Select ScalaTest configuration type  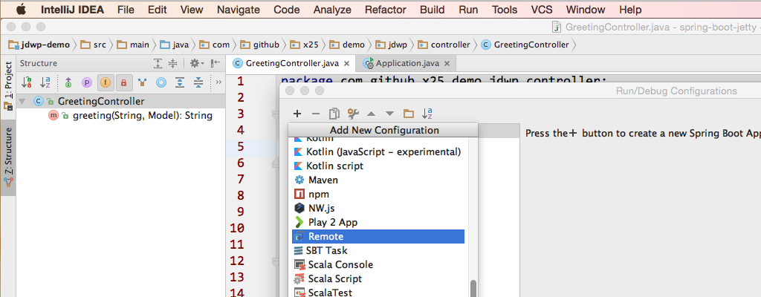378,292
